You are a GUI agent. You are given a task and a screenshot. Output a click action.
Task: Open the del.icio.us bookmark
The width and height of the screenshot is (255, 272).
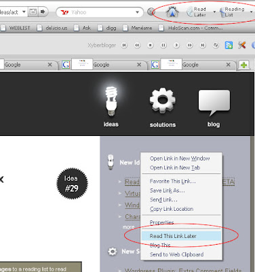pos(52,28)
